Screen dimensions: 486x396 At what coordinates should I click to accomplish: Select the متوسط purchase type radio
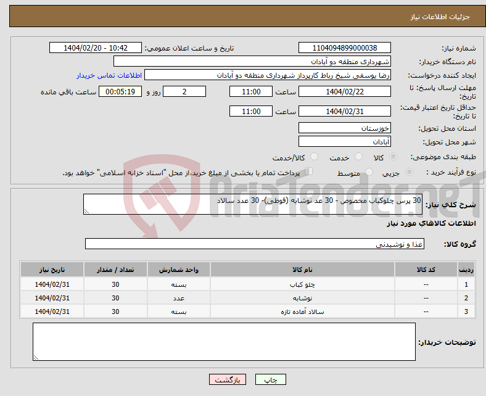pyautogui.click(x=369, y=172)
